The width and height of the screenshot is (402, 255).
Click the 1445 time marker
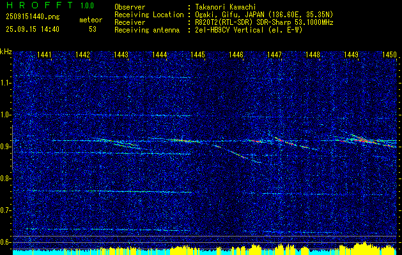point(197,55)
